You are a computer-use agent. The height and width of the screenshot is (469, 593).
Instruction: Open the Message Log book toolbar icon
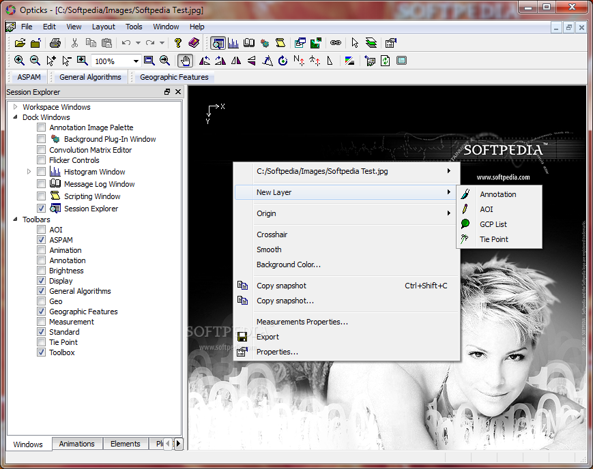pos(249,43)
